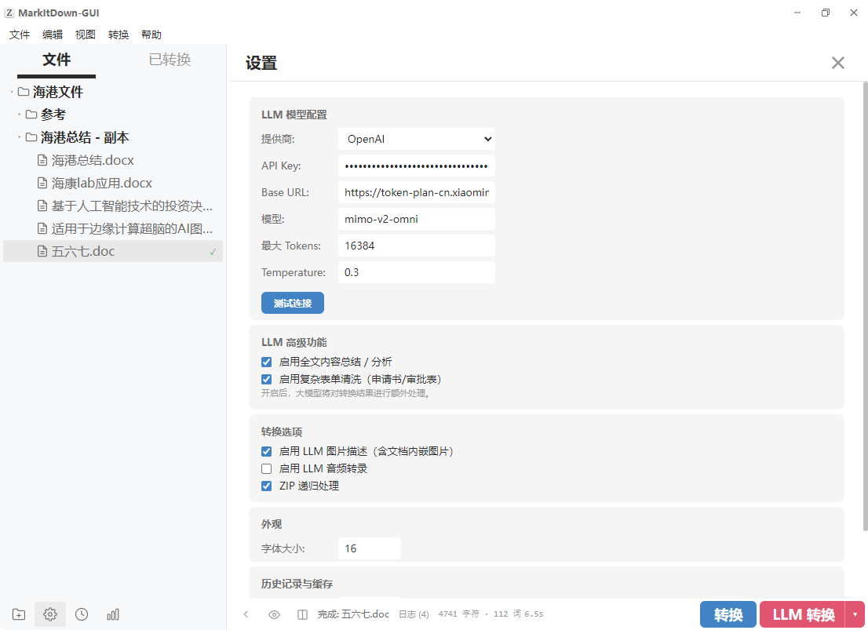The width and height of the screenshot is (868, 630).
Task: Select file 适用于边缘计算超脑的AI图...
Action: (x=113, y=228)
